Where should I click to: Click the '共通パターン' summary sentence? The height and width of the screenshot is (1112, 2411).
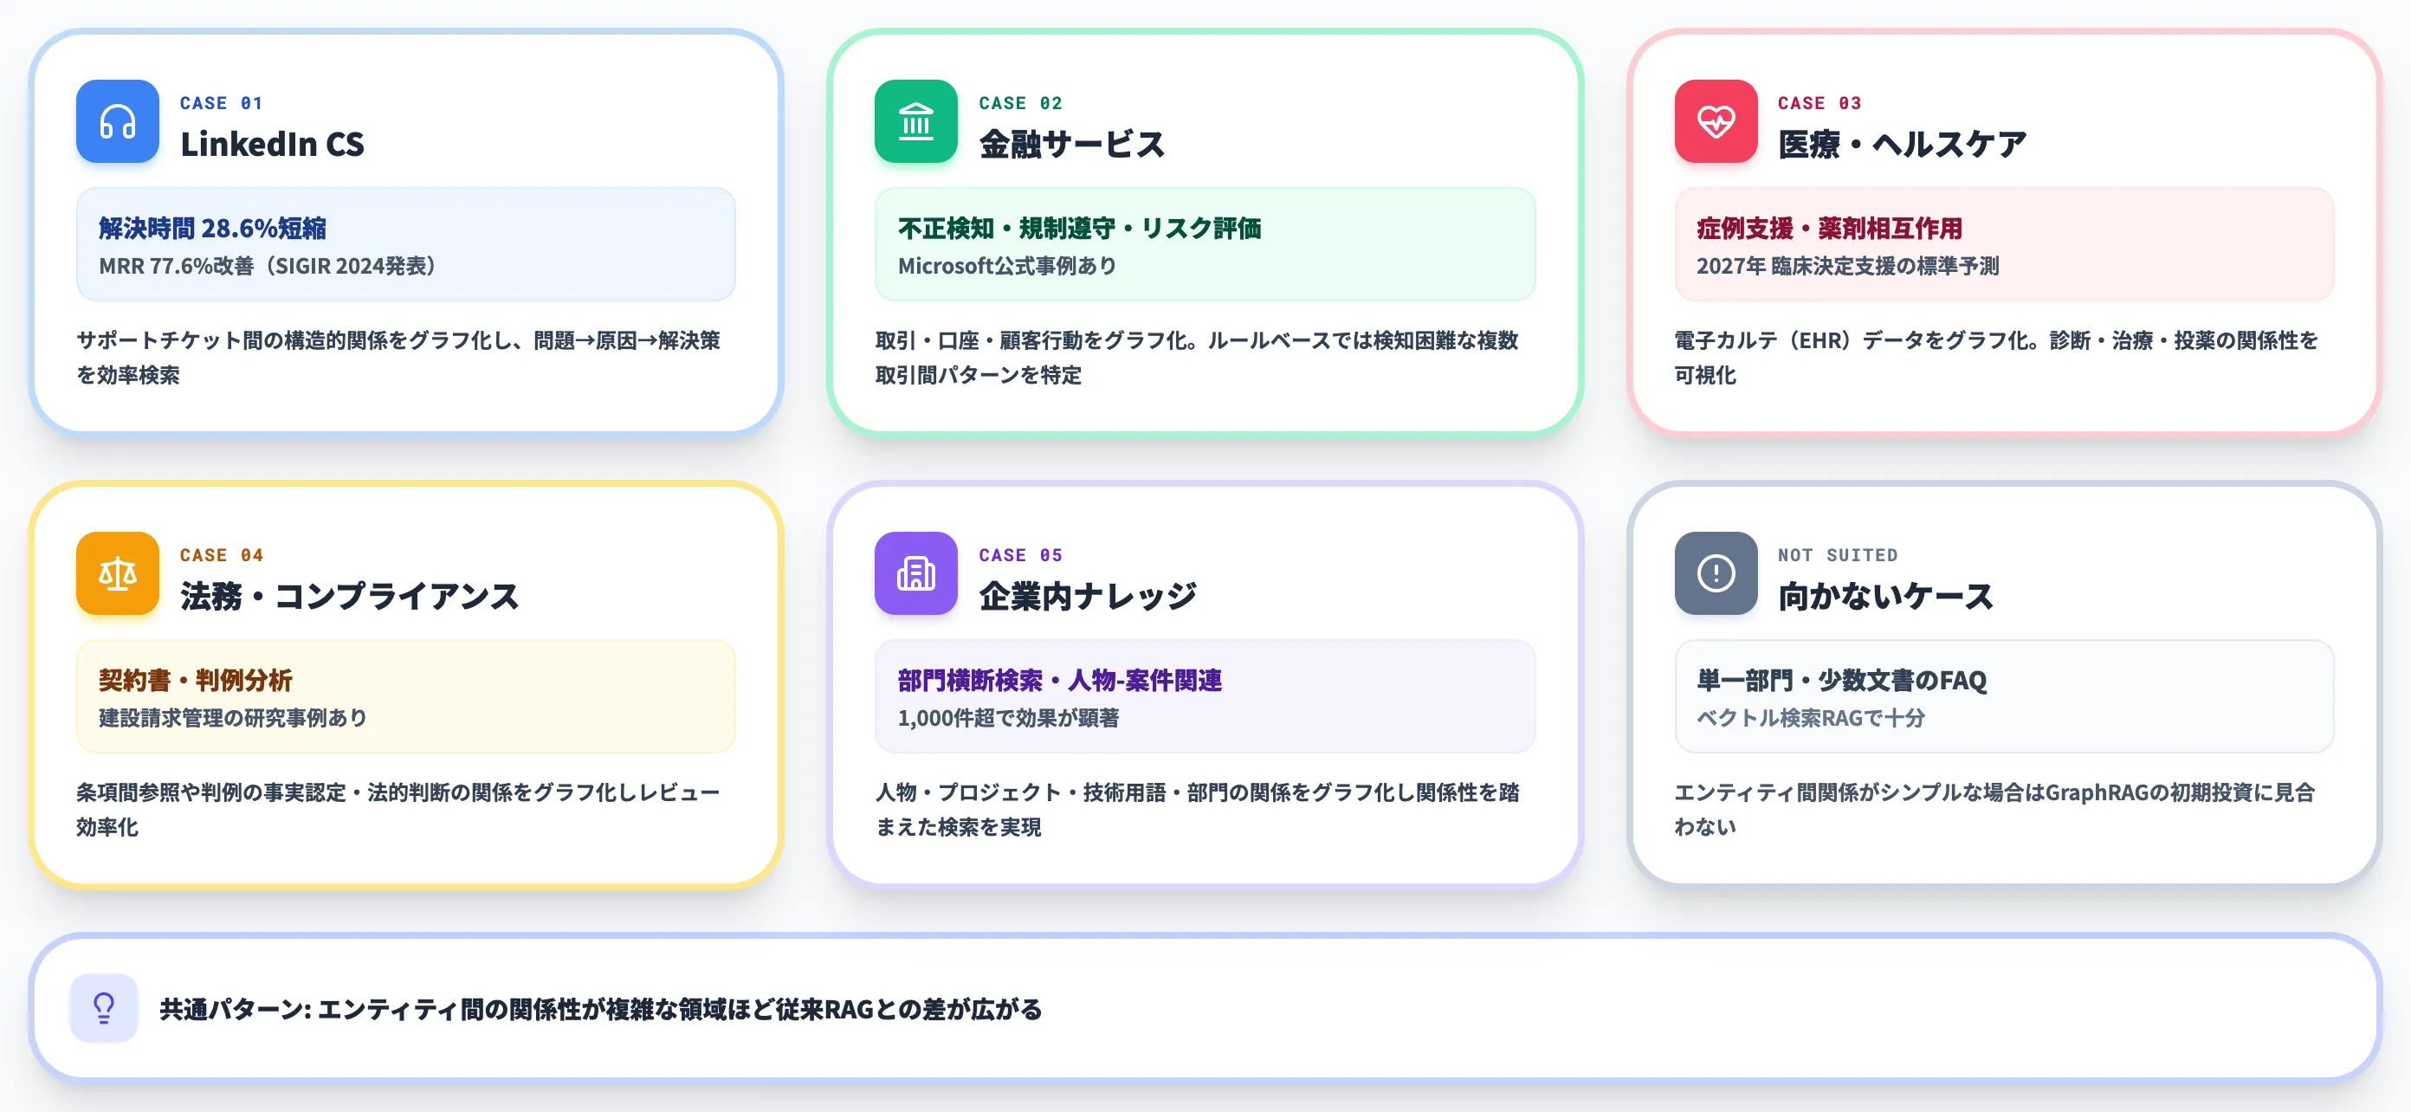coord(600,1009)
